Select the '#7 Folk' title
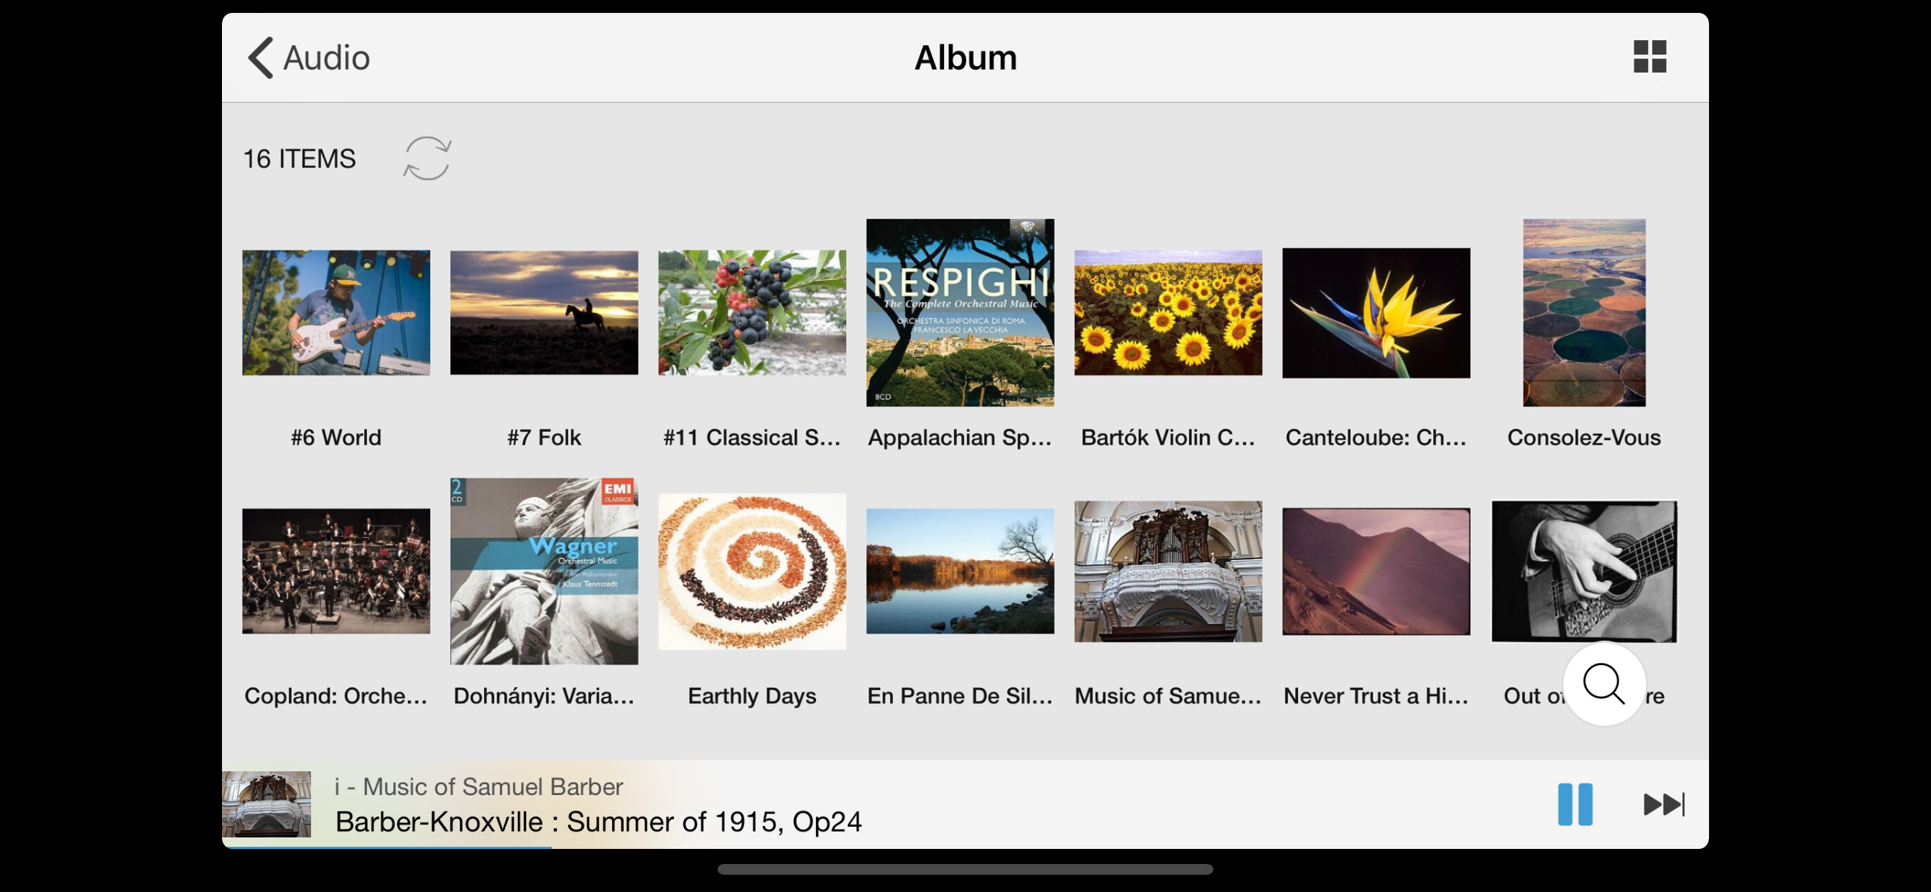Screen dimensions: 1931x892 coord(545,437)
